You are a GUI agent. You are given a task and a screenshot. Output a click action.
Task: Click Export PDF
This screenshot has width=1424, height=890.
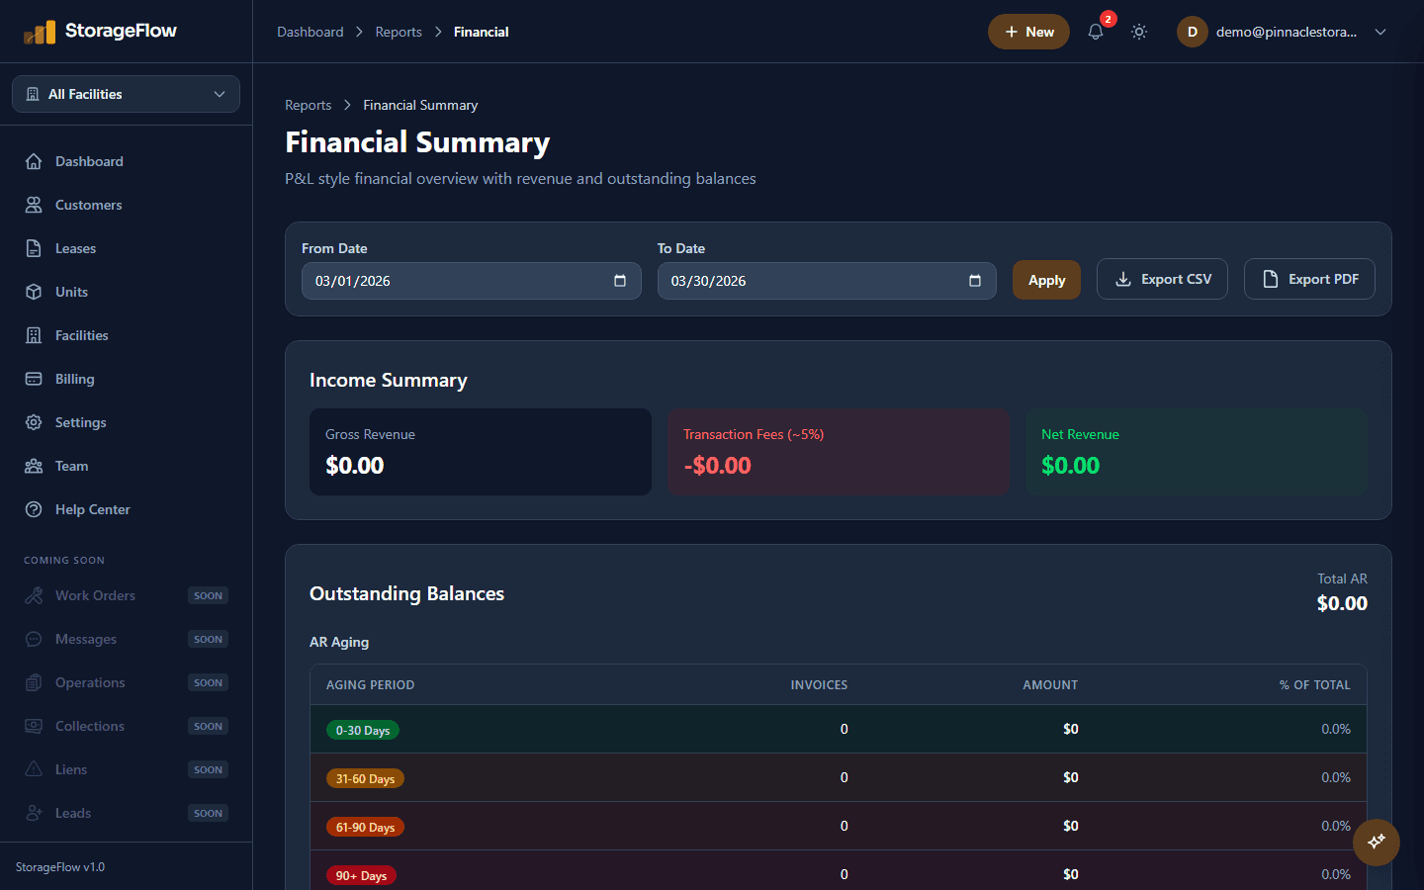1309,279
